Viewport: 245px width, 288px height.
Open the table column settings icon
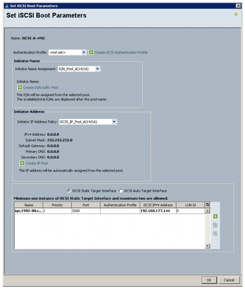pos(207,205)
